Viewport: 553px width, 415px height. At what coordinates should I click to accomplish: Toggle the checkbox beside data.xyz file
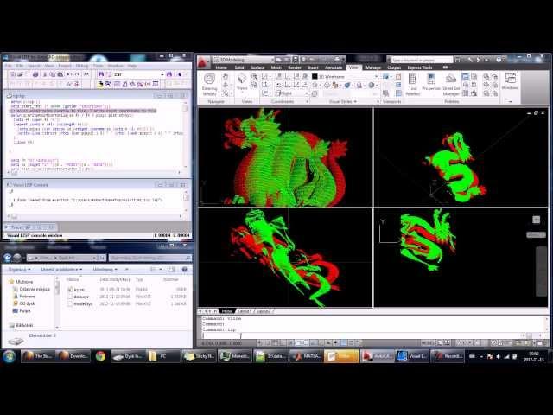click(x=70, y=297)
